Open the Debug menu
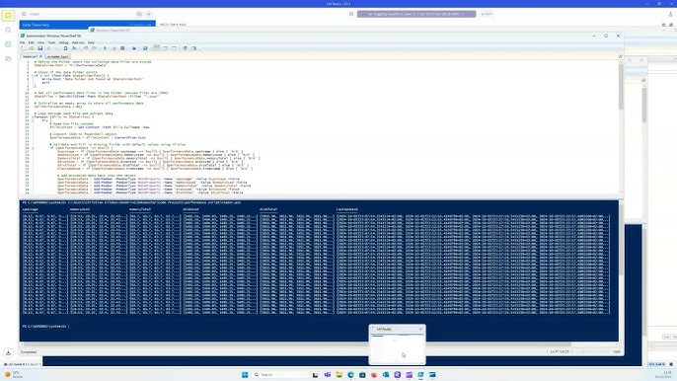677x381 pixels. pyautogui.click(x=63, y=42)
